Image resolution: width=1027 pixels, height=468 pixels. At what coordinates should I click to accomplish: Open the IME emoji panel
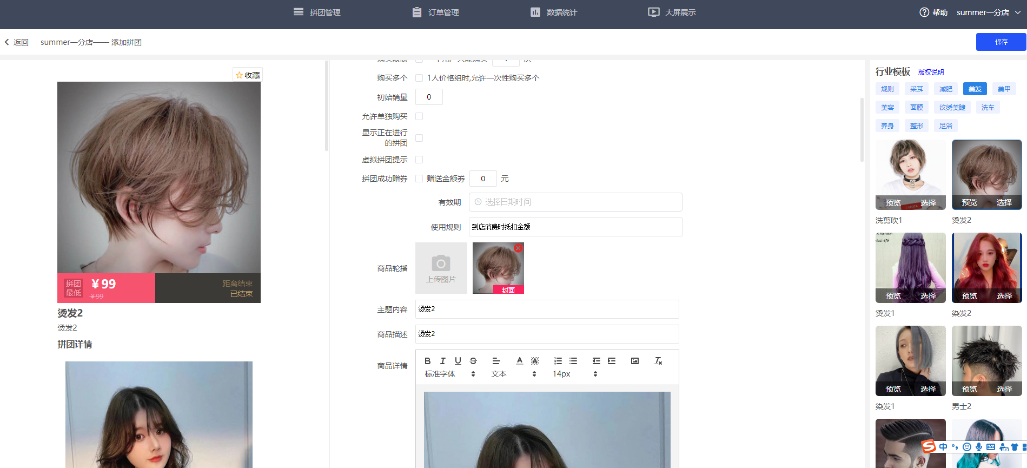[x=967, y=447]
